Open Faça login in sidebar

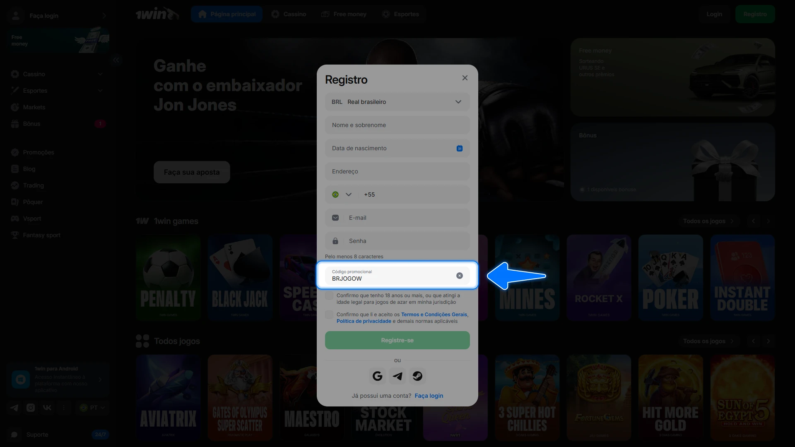[58, 16]
